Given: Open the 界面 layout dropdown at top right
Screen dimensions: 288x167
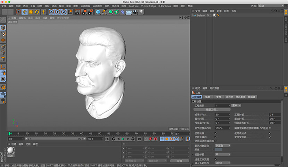Looking at the screenshot, I should click(271, 6).
